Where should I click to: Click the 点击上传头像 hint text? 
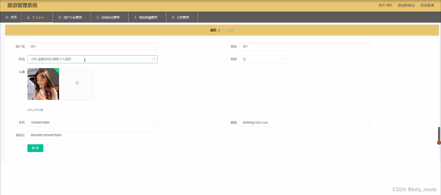click(35, 110)
